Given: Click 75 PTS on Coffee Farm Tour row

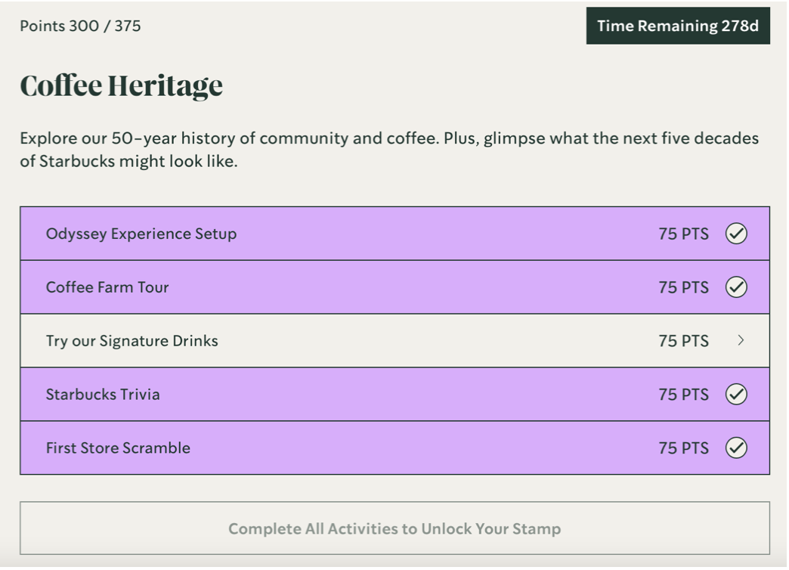Looking at the screenshot, I should [683, 287].
